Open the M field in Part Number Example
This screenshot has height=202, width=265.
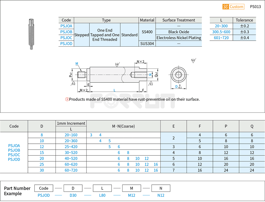[x=132, y=188]
